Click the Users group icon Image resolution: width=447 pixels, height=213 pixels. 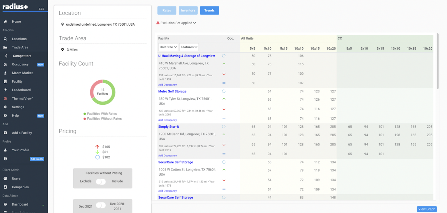[5, 179]
